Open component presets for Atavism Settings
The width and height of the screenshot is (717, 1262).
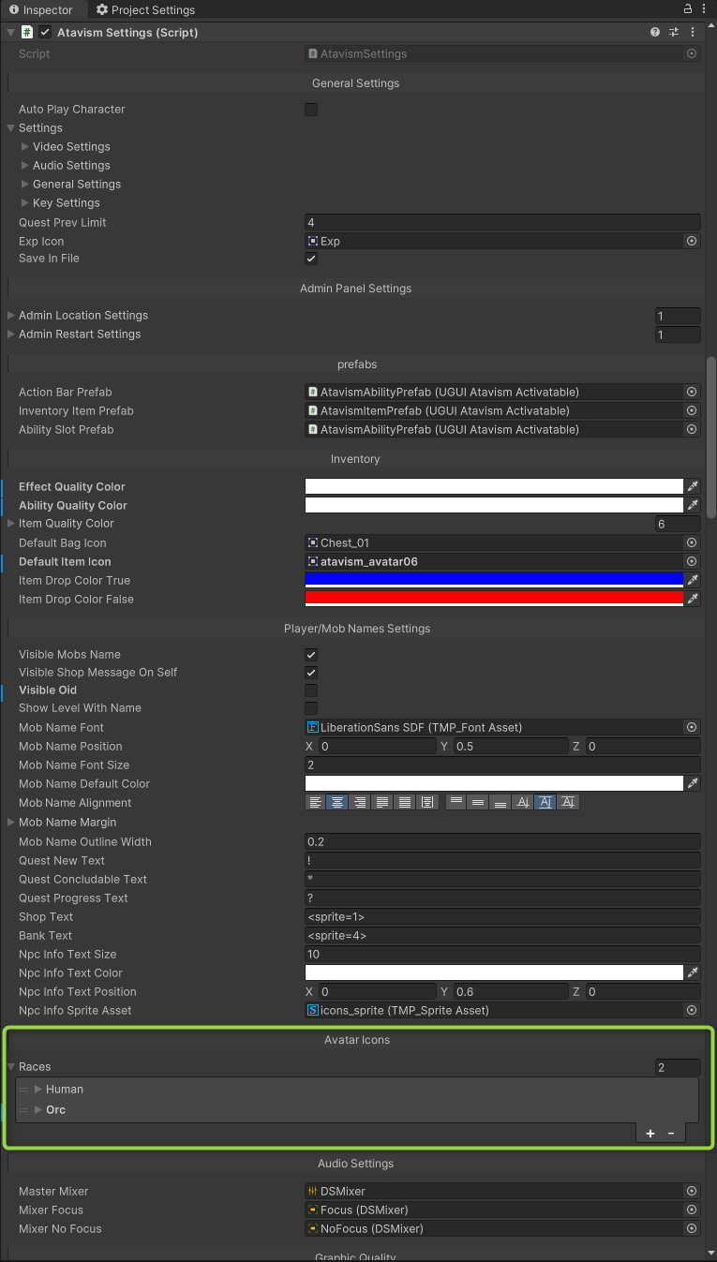[x=674, y=32]
